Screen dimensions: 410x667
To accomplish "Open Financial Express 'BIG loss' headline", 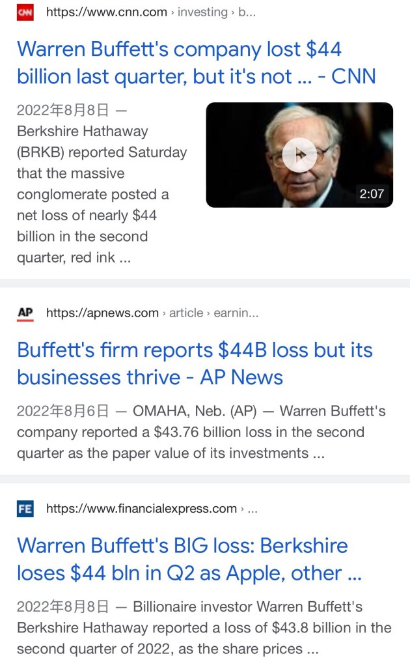I will (x=189, y=559).
